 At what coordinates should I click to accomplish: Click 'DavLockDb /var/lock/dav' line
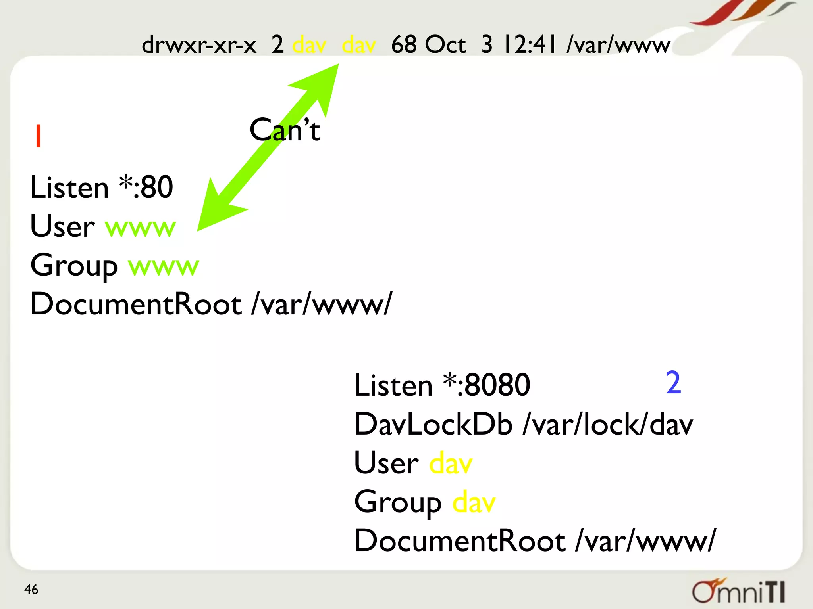click(524, 423)
